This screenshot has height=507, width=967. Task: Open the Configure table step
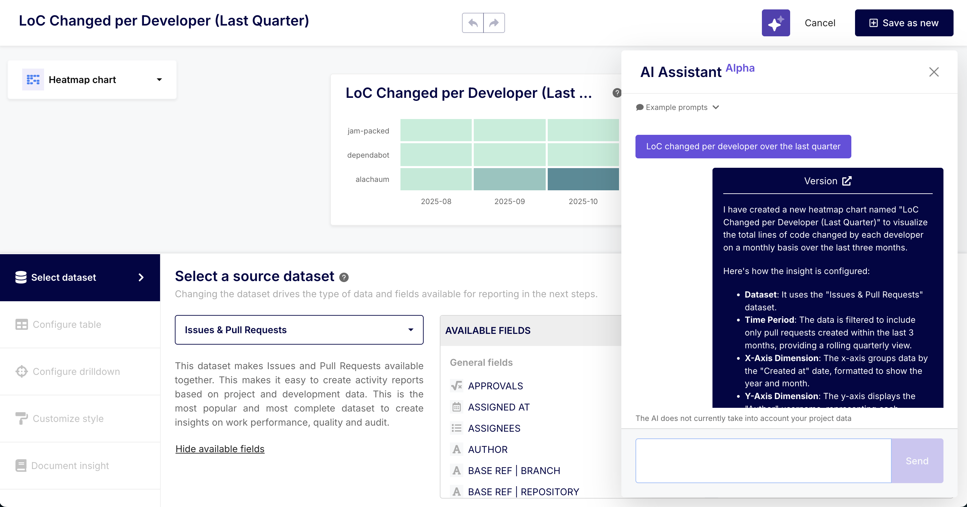(x=67, y=324)
